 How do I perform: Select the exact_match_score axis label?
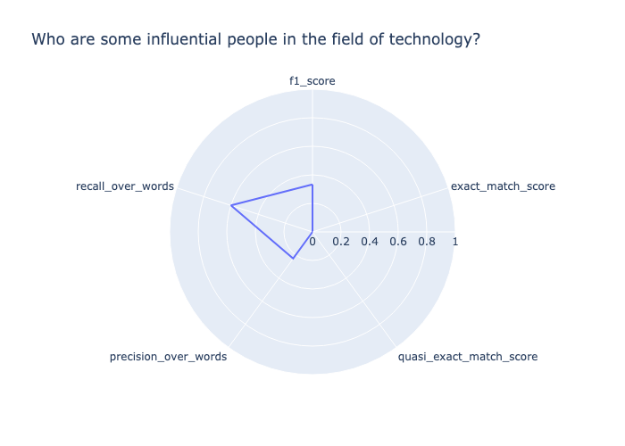pyautogui.click(x=503, y=186)
